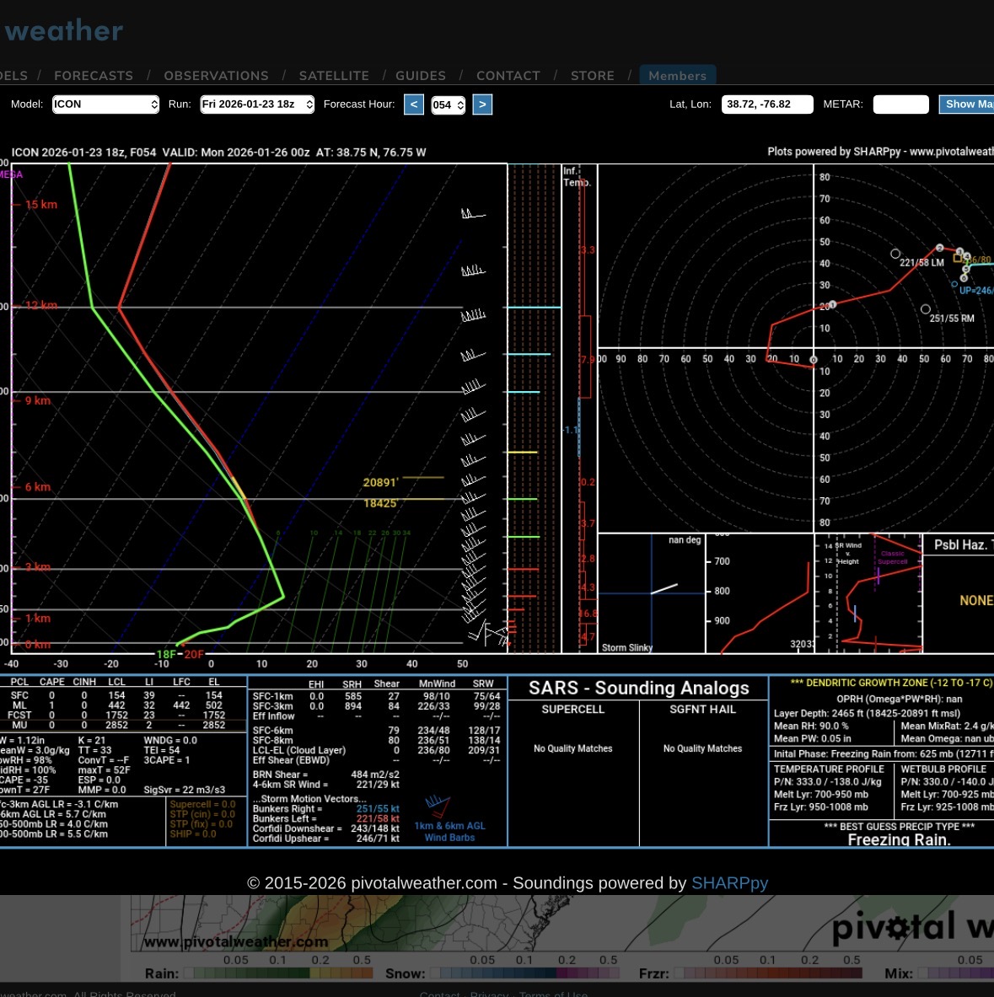Open the STORE page link
The height and width of the screenshot is (997, 994).
pyautogui.click(x=593, y=76)
